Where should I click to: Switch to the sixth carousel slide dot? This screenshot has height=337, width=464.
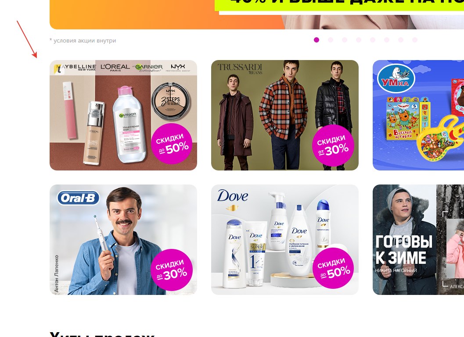point(387,40)
